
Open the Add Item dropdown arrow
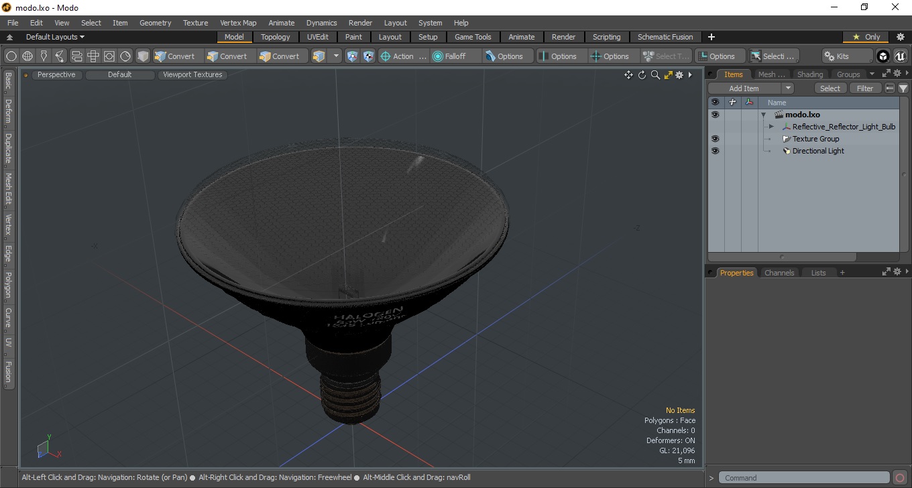[789, 88]
